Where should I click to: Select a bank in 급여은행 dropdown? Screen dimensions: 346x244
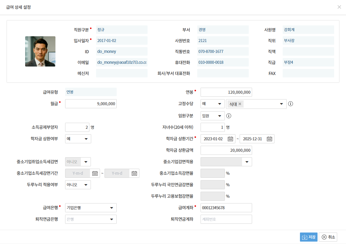click(x=91, y=208)
